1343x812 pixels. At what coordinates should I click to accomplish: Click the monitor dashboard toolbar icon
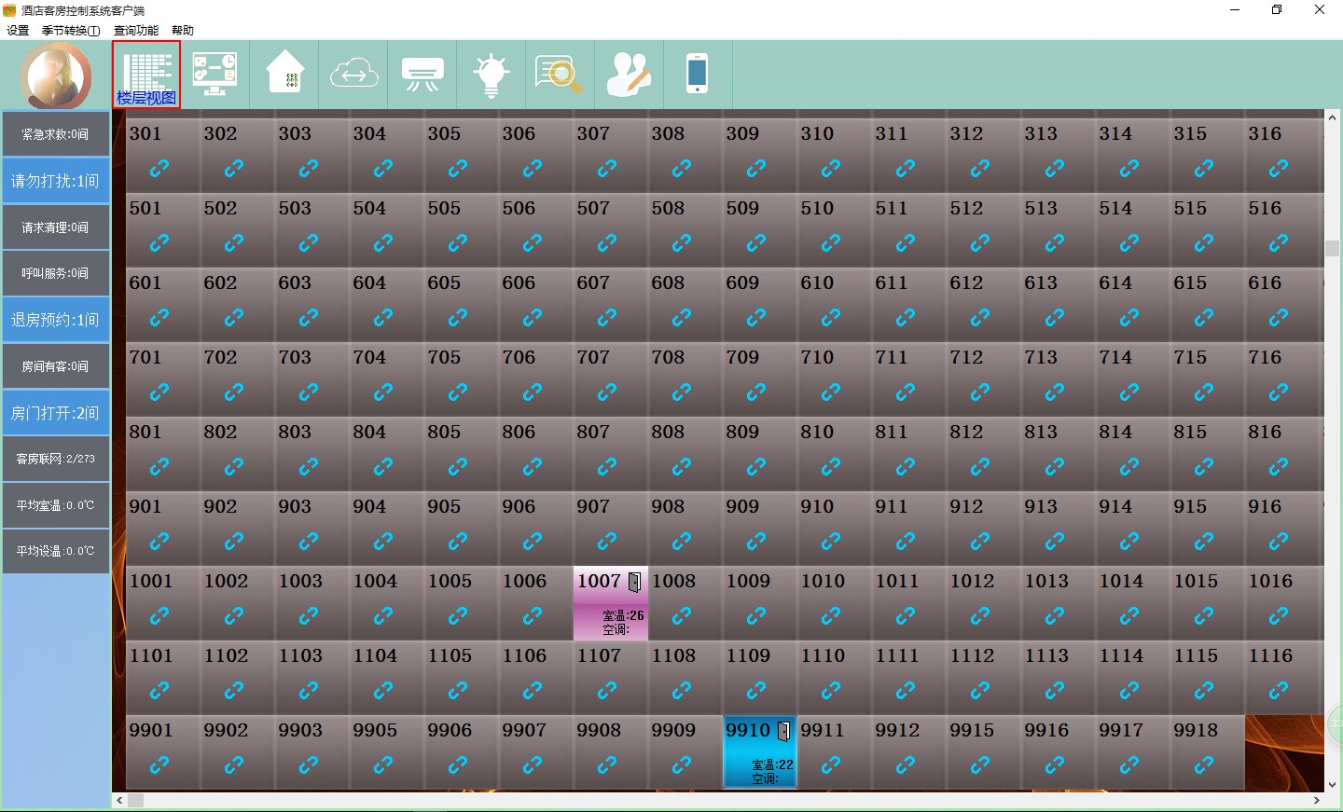pos(215,75)
